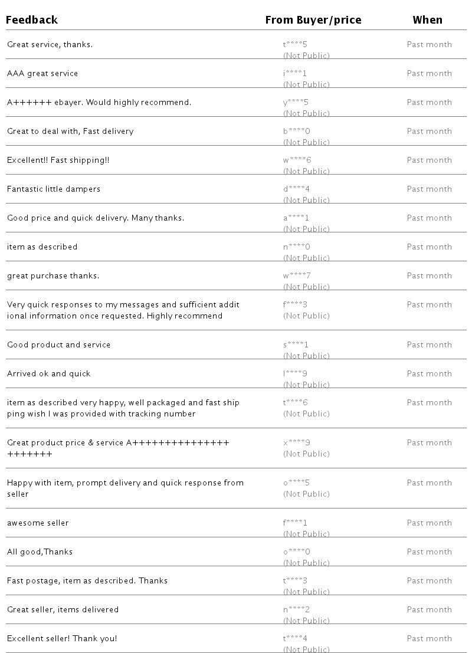Image resolution: width=472 pixels, height=653 pixels.
Task: Select buyer i****1 username
Action: click(295, 73)
